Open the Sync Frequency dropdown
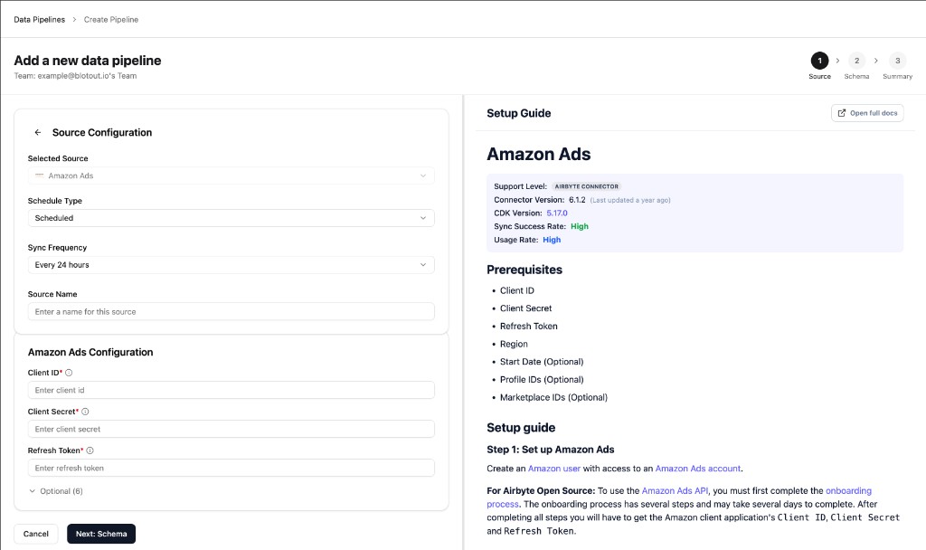This screenshot has width=926, height=550. tap(231, 265)
